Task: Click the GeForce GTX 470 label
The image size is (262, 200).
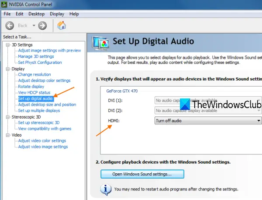Action: [122, 91]
